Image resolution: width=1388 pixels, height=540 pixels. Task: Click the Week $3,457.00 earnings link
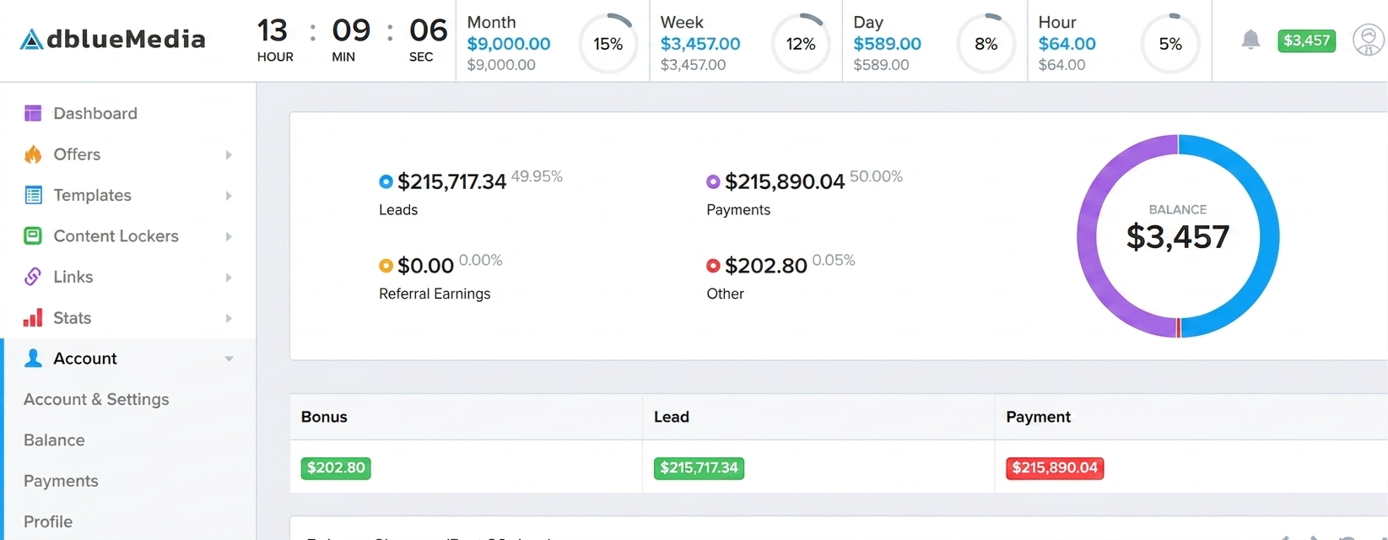point(700,44)
